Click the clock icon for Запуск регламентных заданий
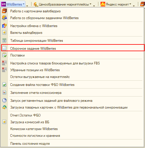The height and width of the screenshot is (148, 145). (x=4, y=101)
